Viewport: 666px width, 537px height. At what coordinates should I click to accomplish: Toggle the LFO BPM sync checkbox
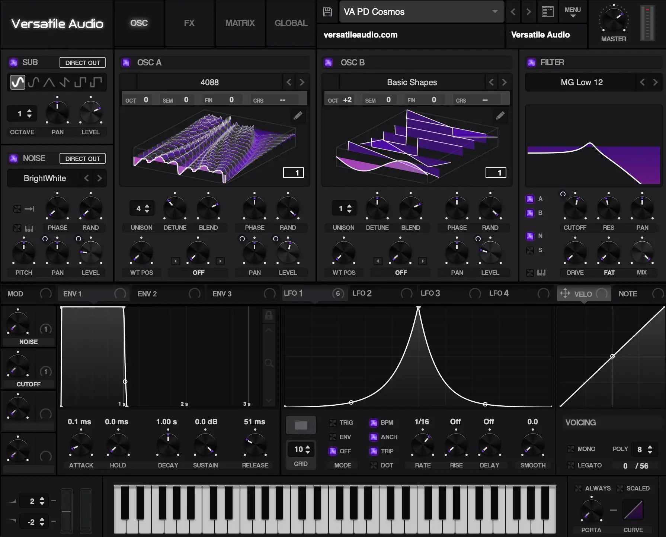coord(373,423)
